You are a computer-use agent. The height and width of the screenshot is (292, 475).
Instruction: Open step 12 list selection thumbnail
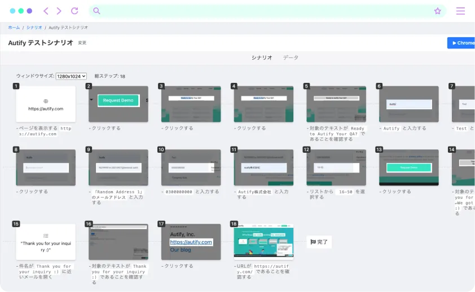(x=336, y=167)
